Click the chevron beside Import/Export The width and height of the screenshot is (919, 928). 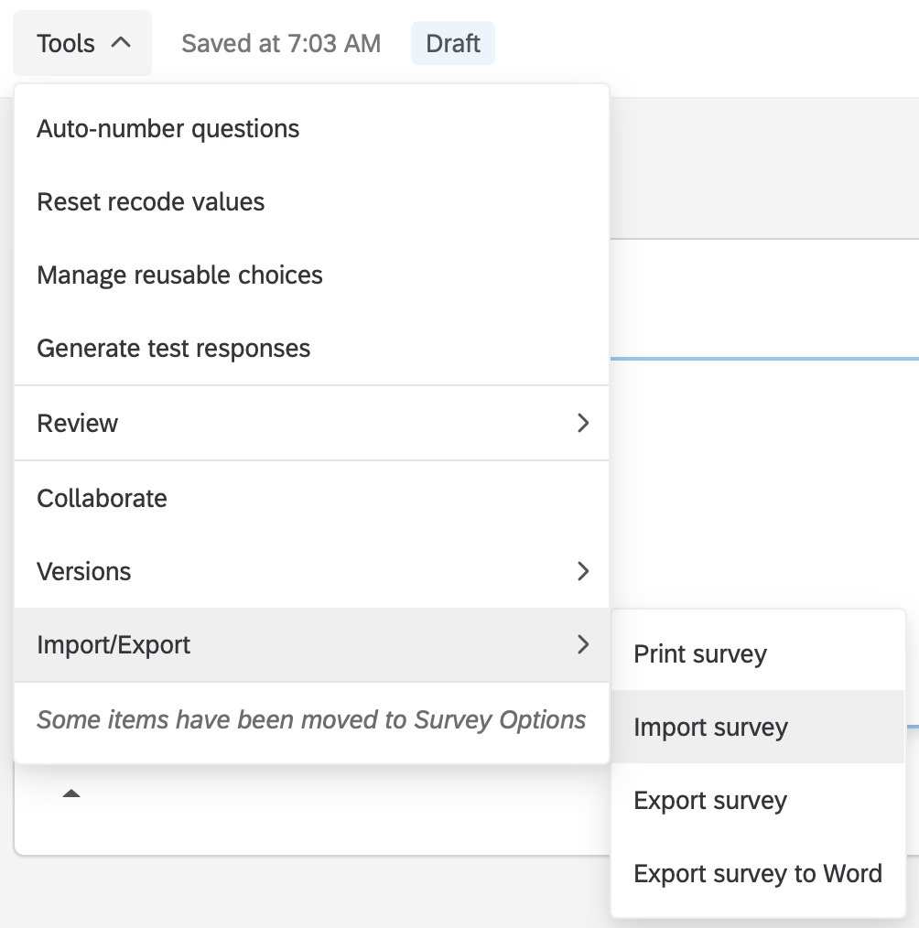(584, 645)
